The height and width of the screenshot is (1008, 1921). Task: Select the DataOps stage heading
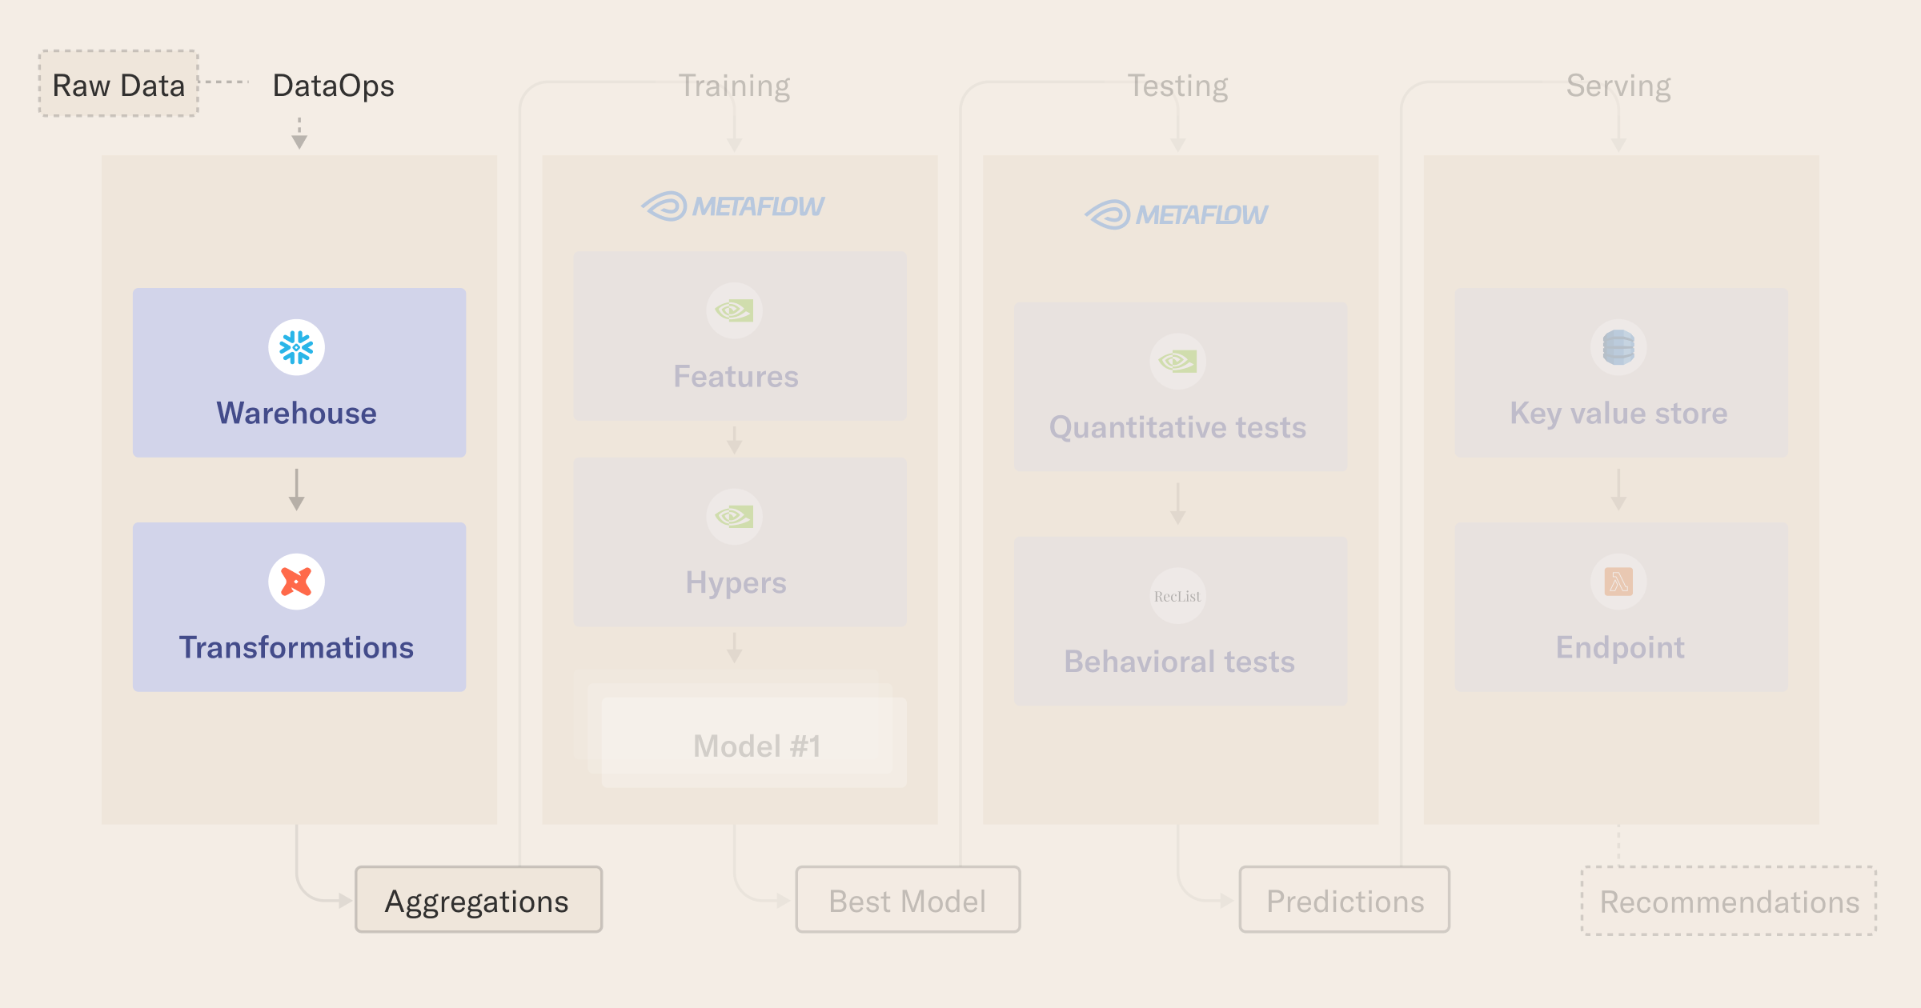point(333,86)
